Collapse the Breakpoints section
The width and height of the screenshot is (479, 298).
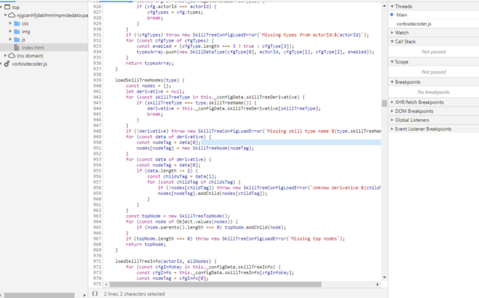click(x=392, y=82)
